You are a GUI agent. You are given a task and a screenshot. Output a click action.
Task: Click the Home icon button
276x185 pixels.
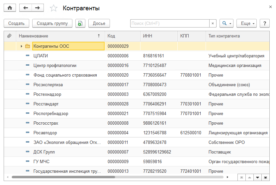click(x=10, y=8)
